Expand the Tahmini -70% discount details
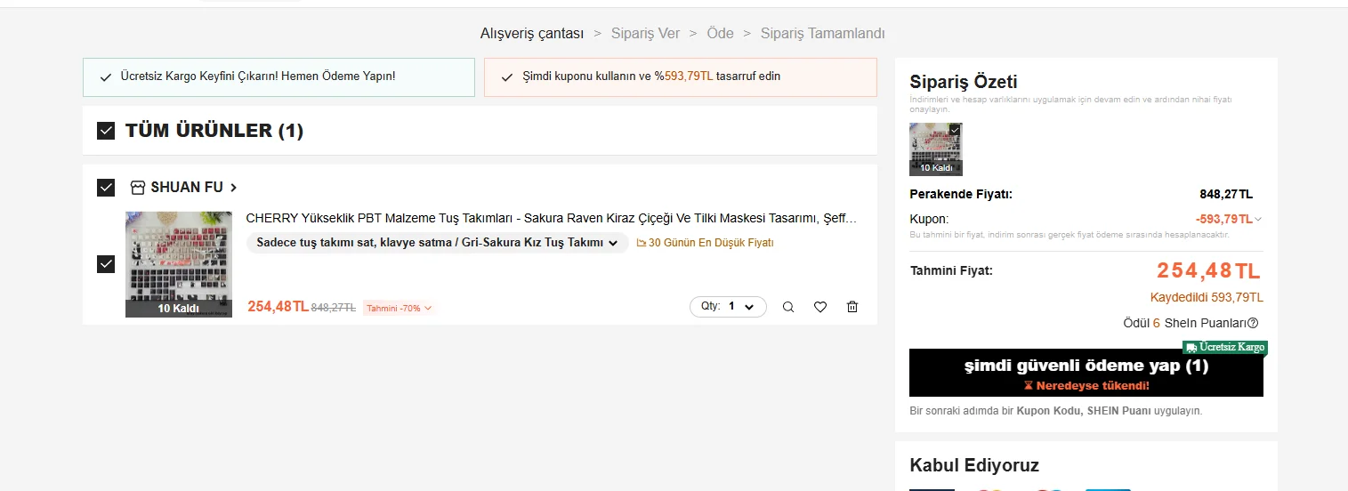 399,309
